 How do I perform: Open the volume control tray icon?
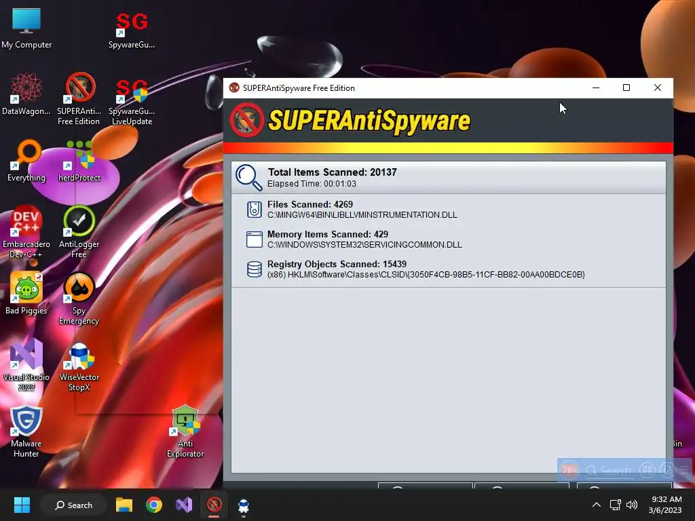point(632,505)
